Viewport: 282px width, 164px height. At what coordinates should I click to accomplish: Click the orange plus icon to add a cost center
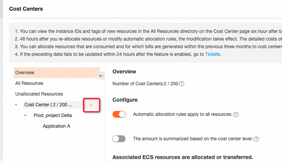91,105
